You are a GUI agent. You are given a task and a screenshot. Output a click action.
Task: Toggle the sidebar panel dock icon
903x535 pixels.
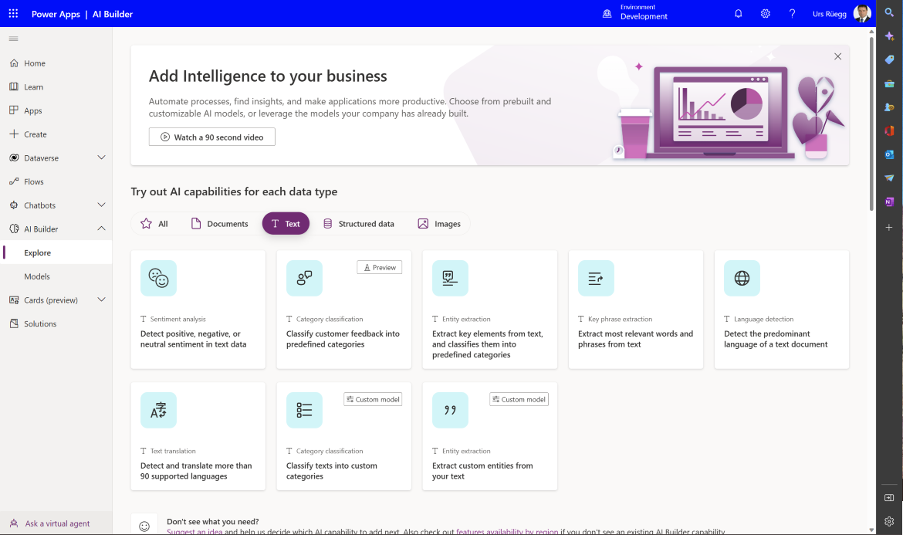[889, 498]
